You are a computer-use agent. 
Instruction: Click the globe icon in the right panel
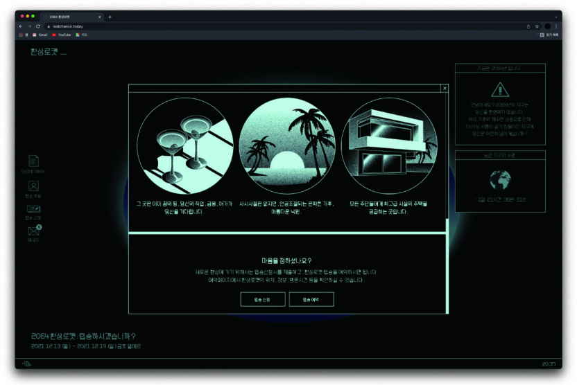[499, 180]
